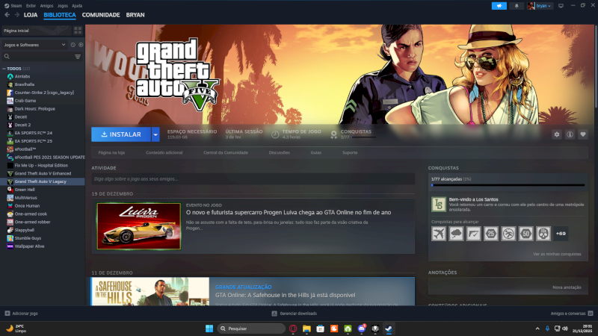Toggle ready-to-play filter icon
The height and width of the screenshot is (336, 598).
81,45
